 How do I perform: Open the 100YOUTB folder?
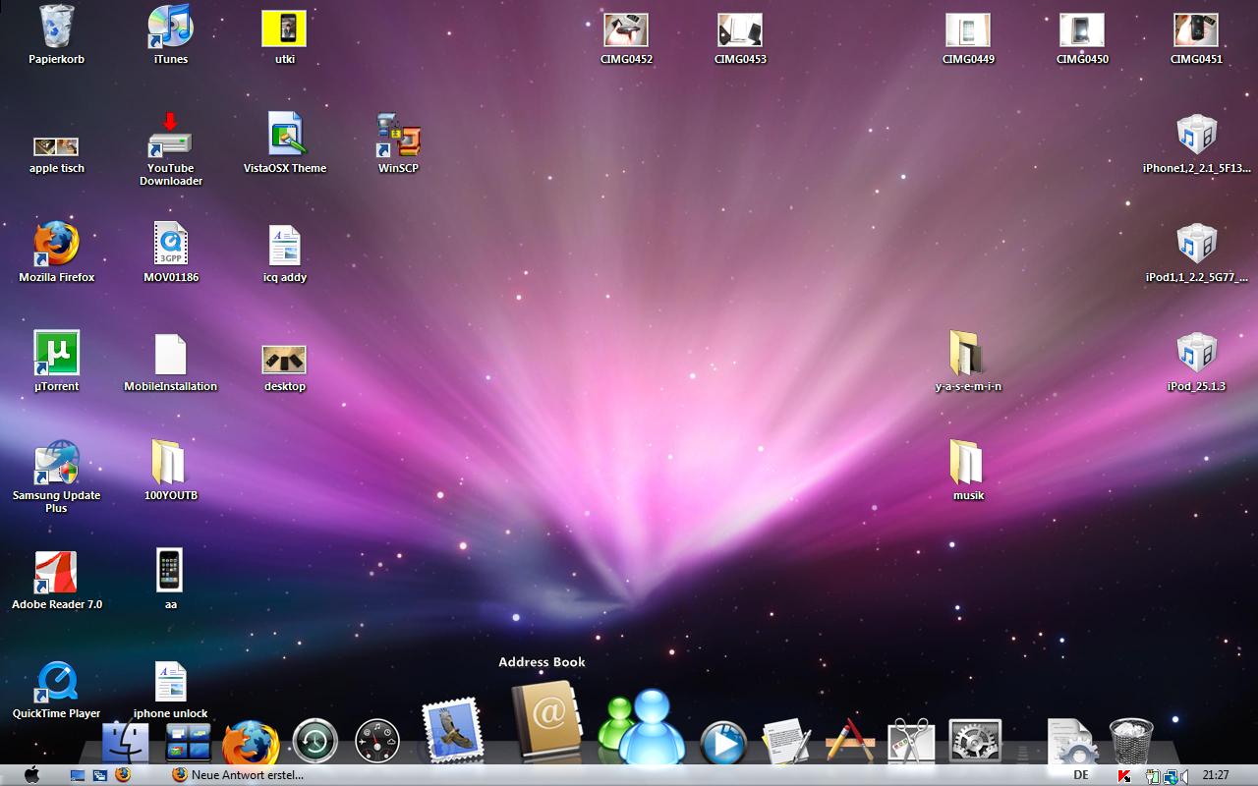170,471
